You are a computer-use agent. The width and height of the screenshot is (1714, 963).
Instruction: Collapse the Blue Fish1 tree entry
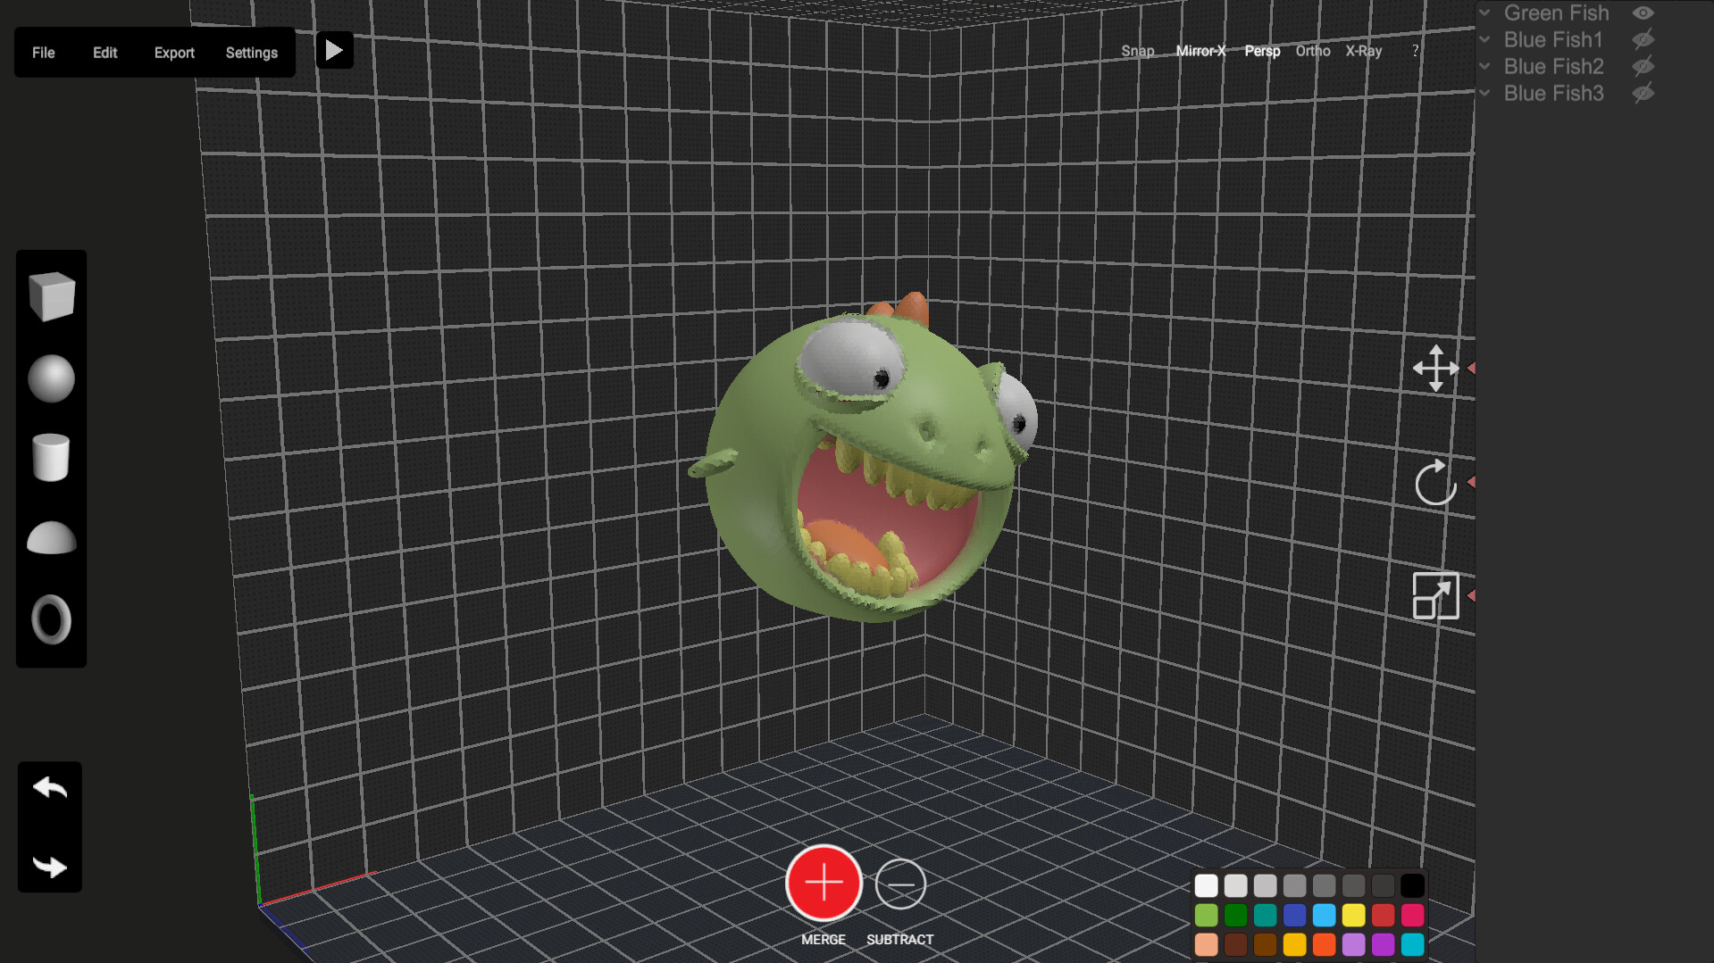click(x=1484, y=39)
